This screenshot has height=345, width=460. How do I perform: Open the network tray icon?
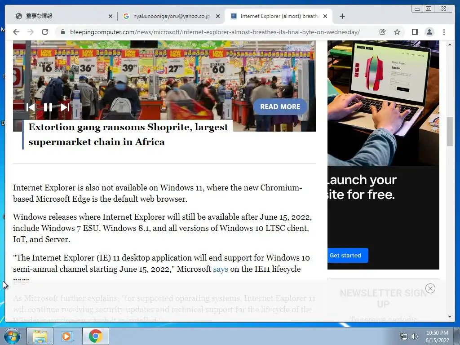pyautogui.click(x=404, y=336)
